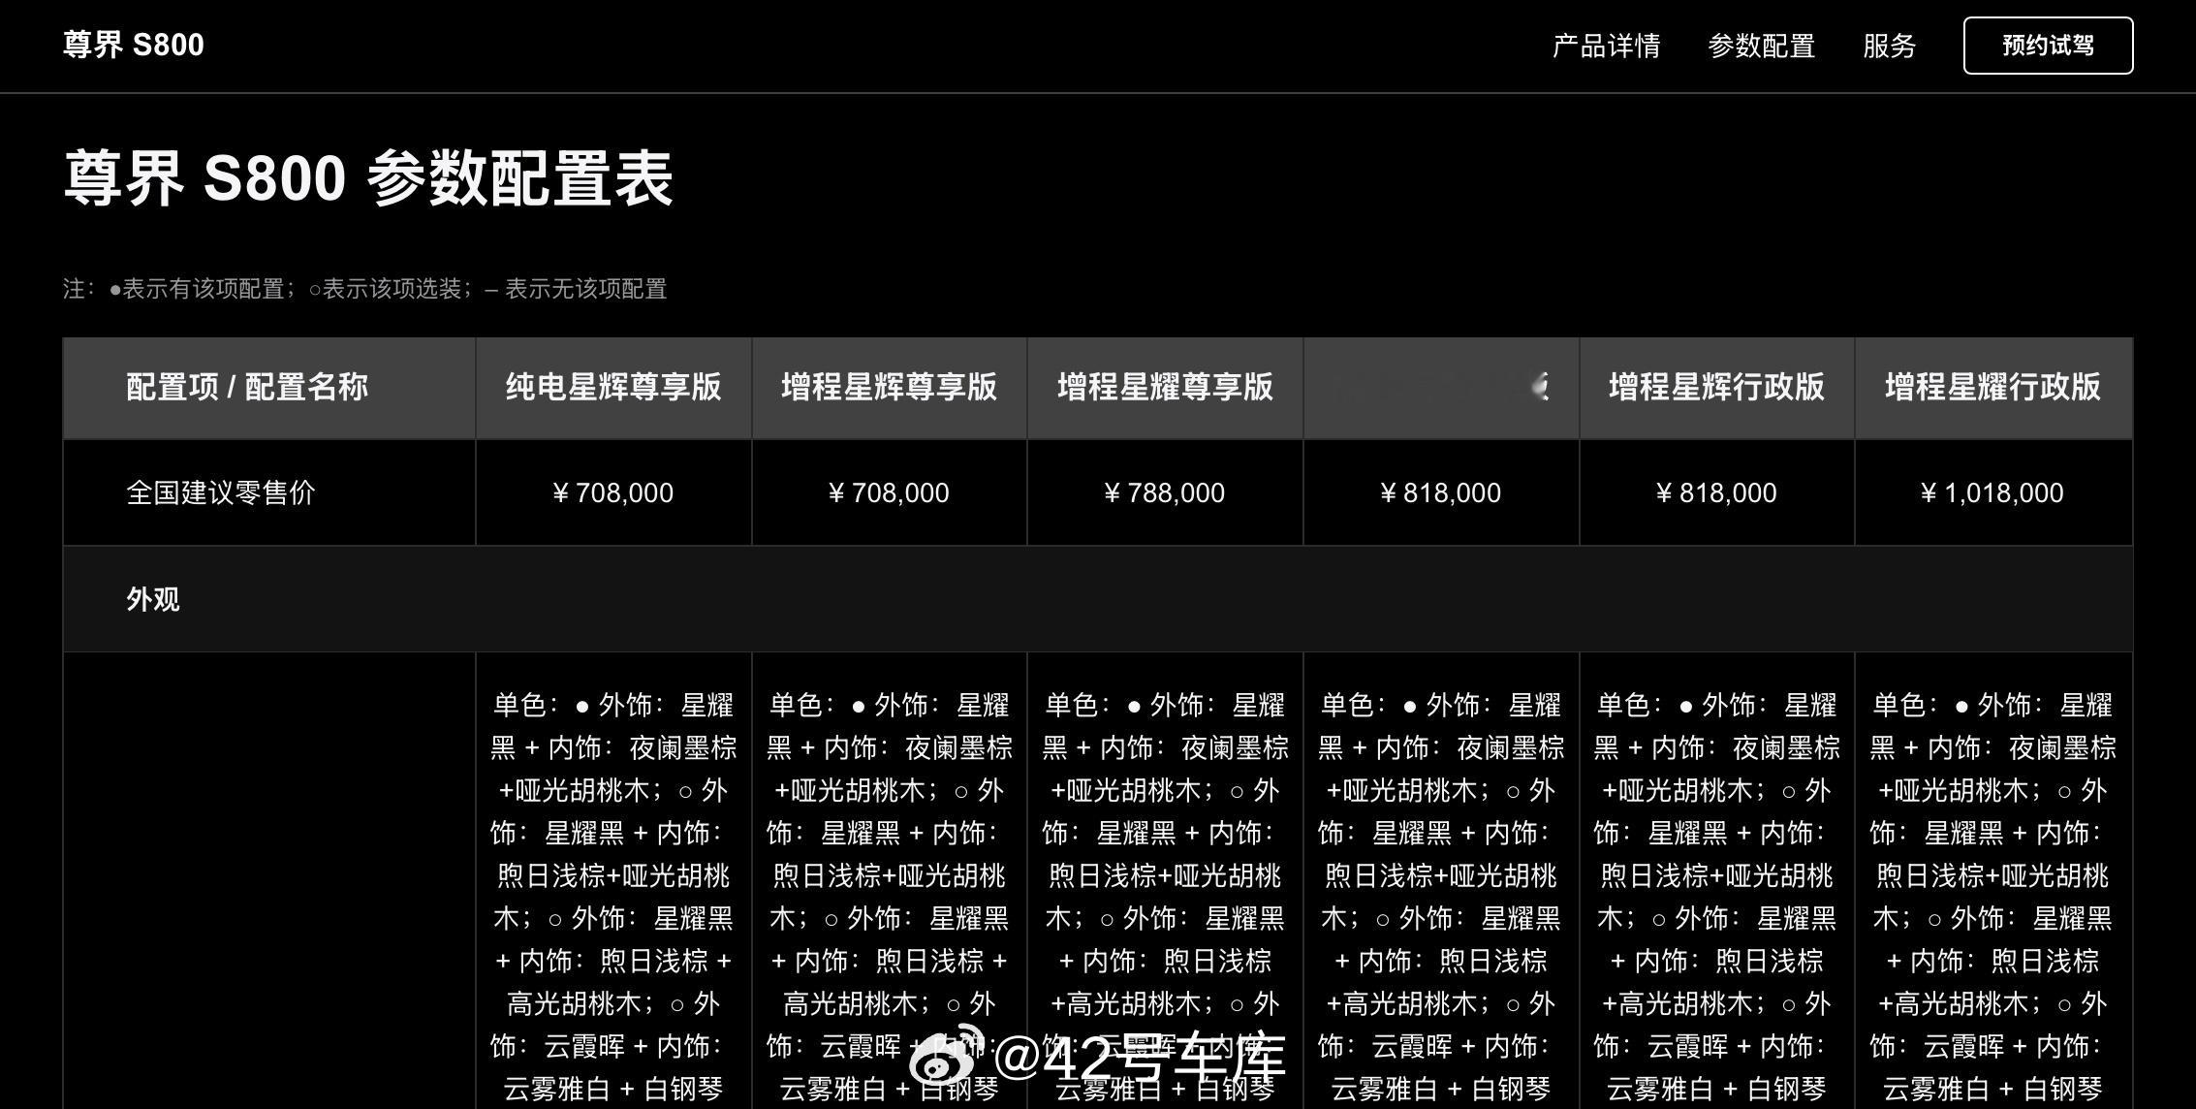
Task: Click the color options cell under 增程星辉行政版
Action: click(1716, 881)
